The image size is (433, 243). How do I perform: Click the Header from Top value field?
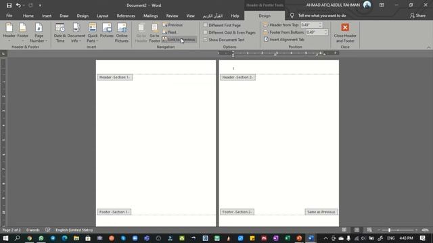pyautogui.click(x=309, y=25)
